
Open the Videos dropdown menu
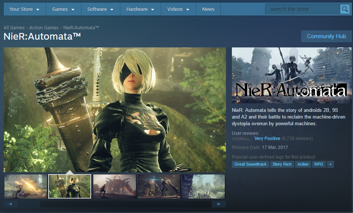178,9
